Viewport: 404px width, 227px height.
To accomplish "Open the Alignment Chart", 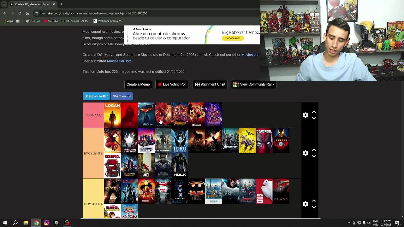I will tap(210, 84).
